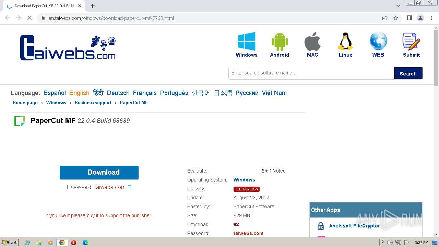The image size is (439, 247).
Task: Click the search software name field
Action: [x=311, y=73]
